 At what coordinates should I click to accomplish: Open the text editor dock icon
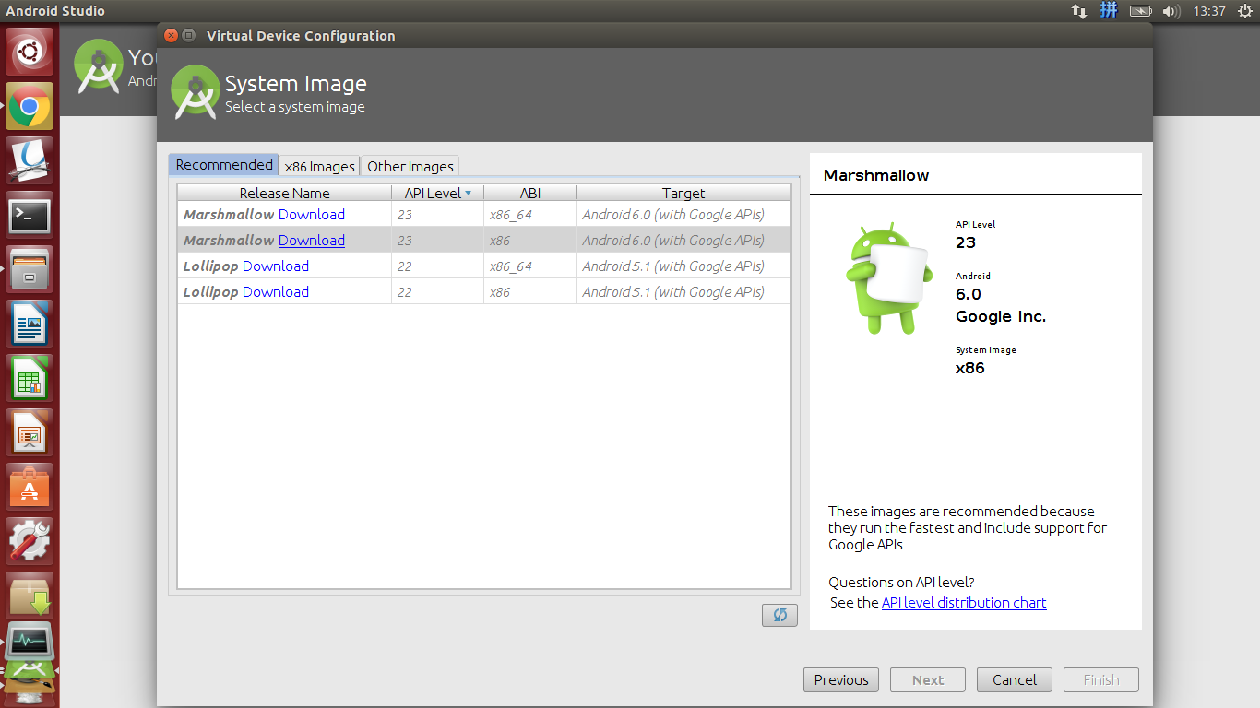click(30, 161)
